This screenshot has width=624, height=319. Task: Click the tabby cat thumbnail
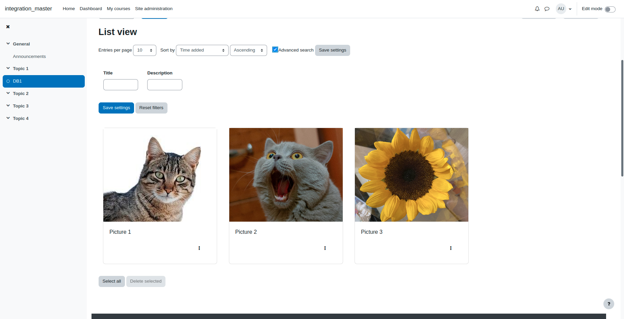[160, 175]
